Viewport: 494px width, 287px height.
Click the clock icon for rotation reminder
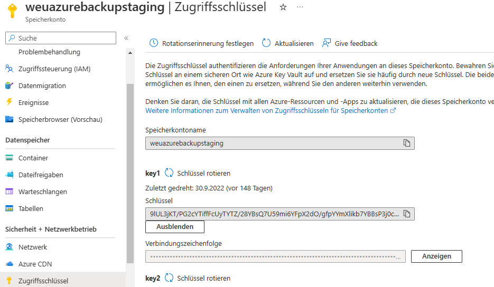pyautogui.click(x=153, y=43)
